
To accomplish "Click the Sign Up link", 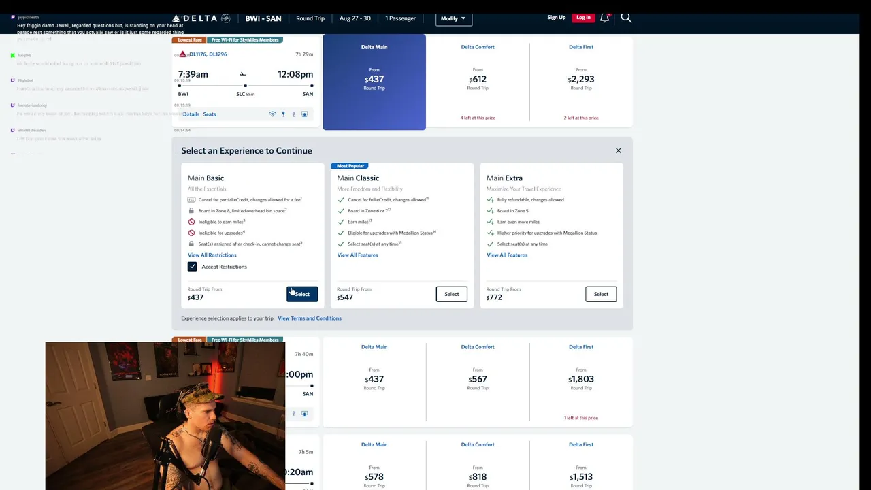I will point(557,18).
